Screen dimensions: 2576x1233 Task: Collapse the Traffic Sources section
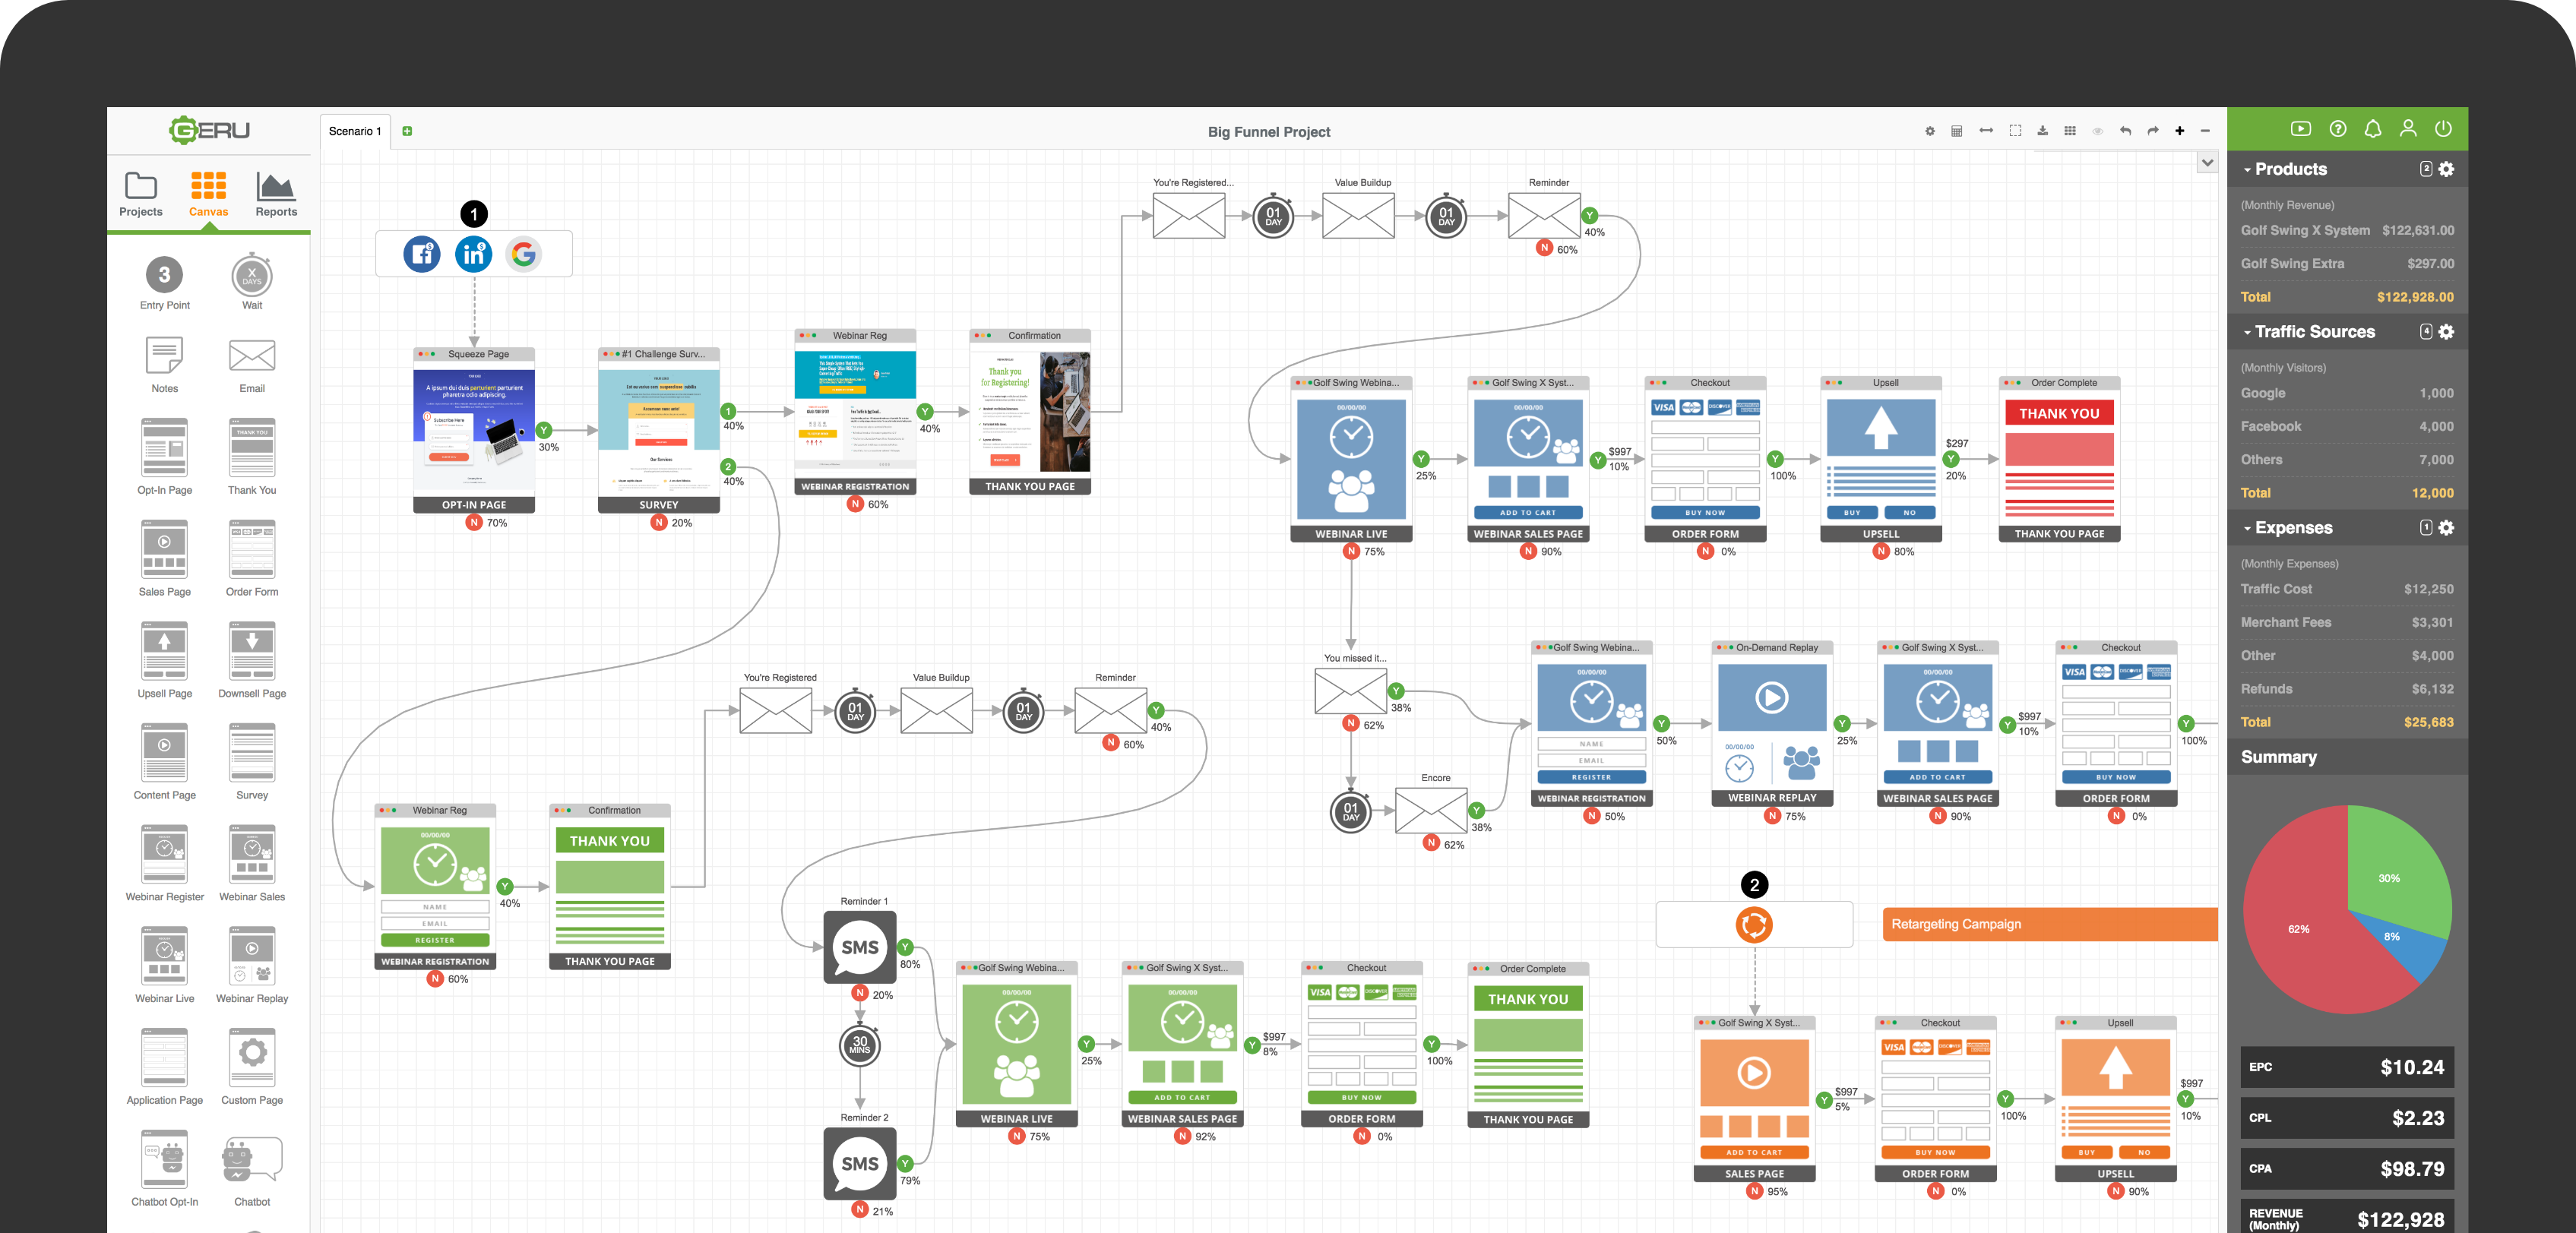(2248, 333)
